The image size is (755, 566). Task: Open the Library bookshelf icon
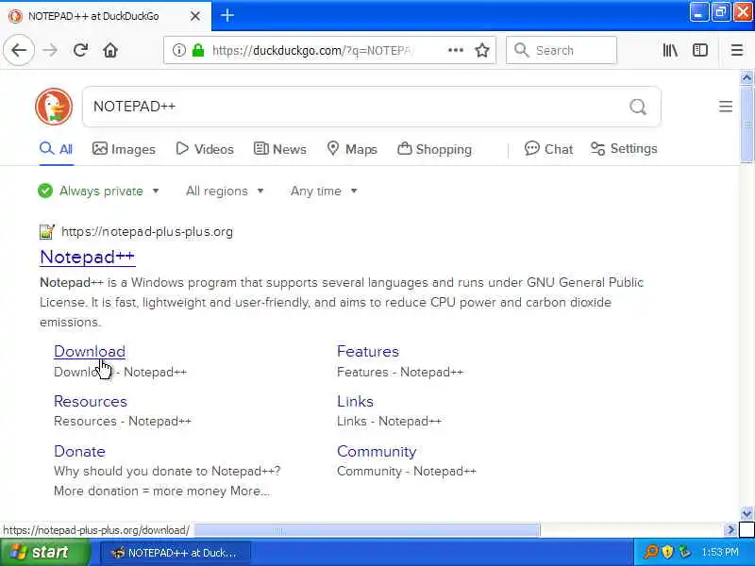tap(670, 50)
